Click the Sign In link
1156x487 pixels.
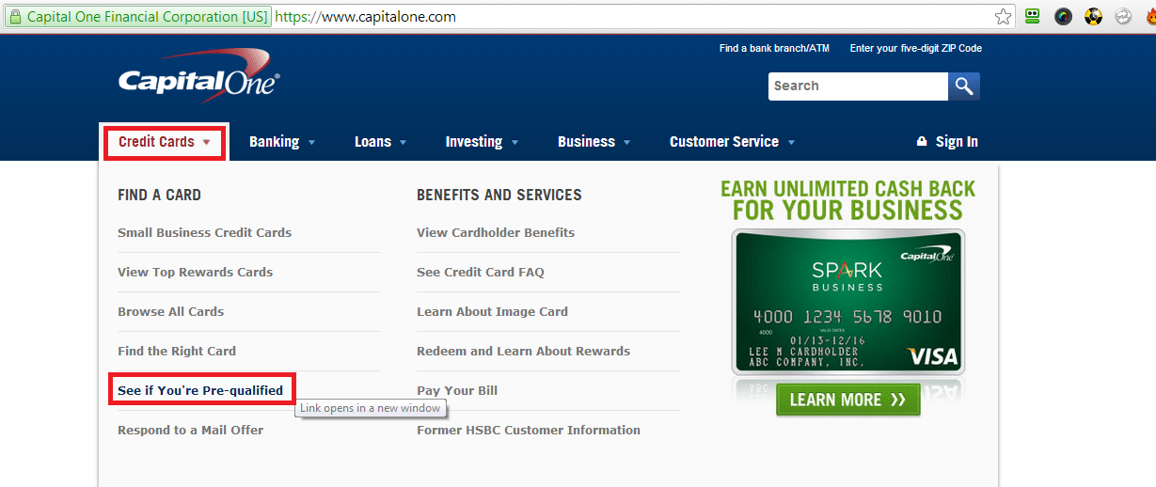[x=957, y=142]
